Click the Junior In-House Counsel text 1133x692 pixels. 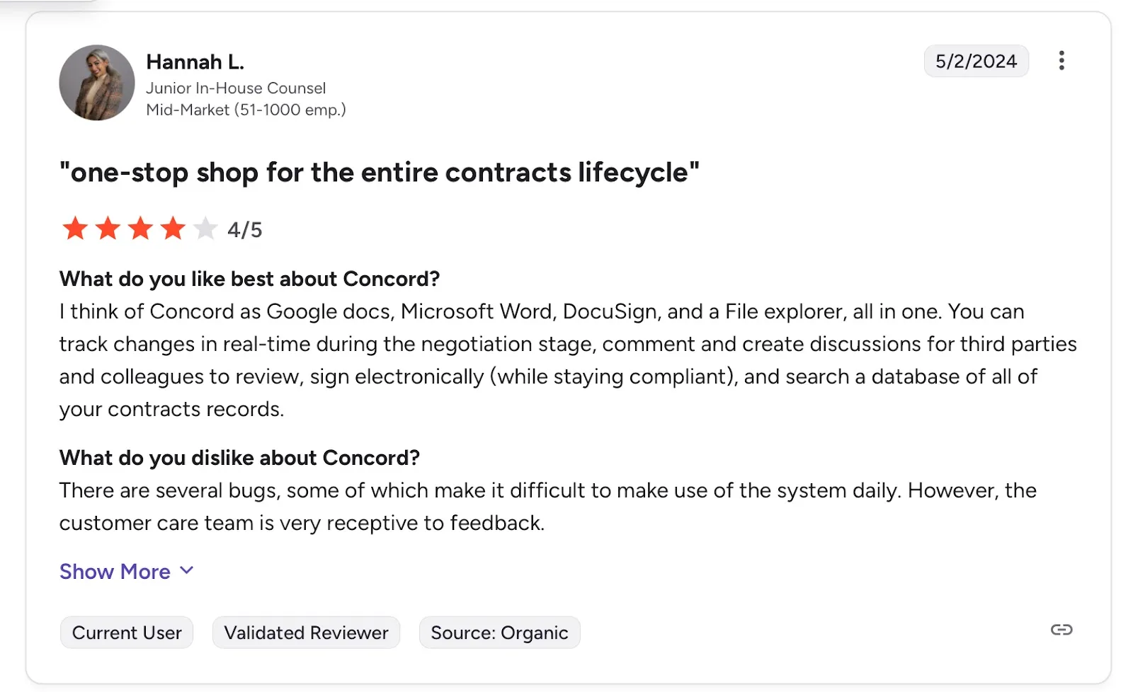[x=236, y=88]
